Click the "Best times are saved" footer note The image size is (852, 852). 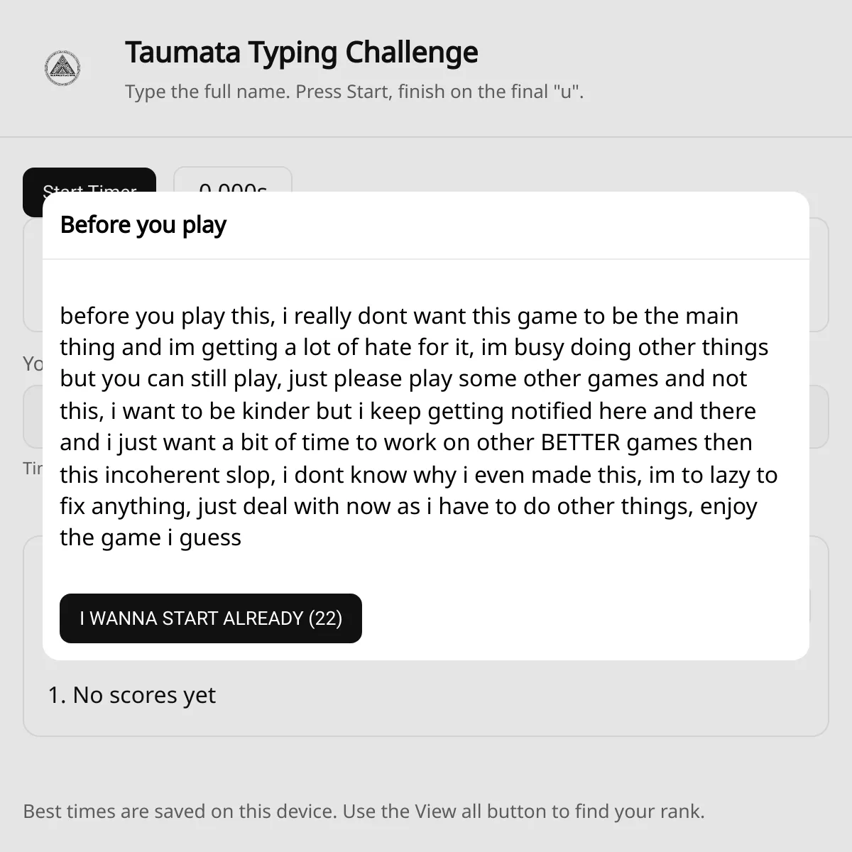pos(364,812)
